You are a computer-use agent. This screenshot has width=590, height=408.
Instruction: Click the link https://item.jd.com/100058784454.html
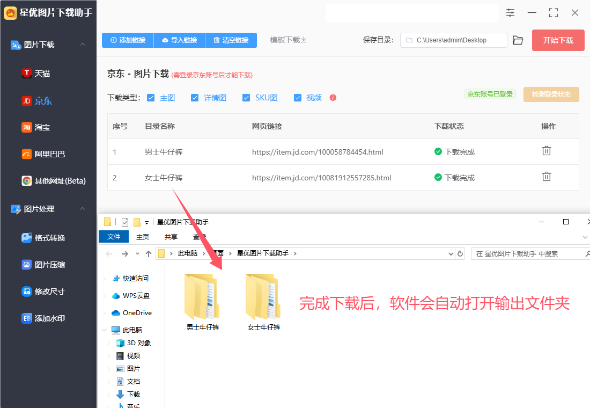(318, 152)
